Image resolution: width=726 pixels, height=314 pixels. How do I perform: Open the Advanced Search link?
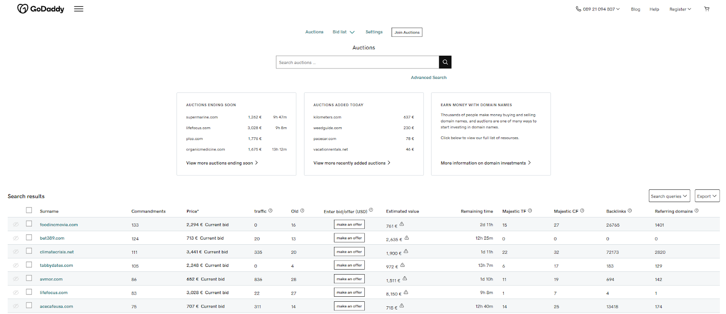point(428,77)
